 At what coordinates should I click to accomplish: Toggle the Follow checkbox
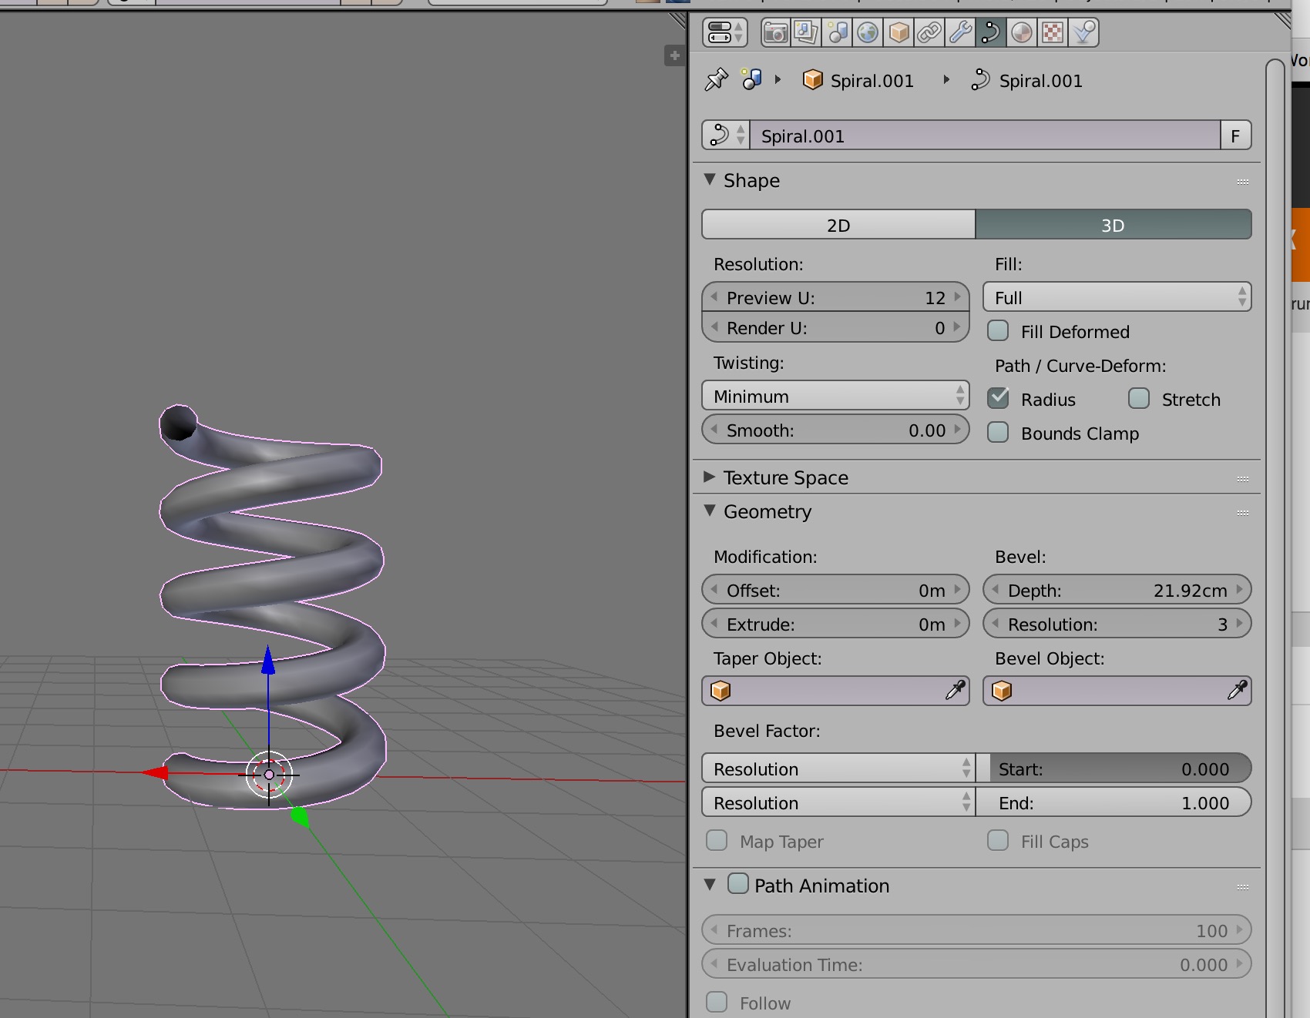tap(717, 1002)
